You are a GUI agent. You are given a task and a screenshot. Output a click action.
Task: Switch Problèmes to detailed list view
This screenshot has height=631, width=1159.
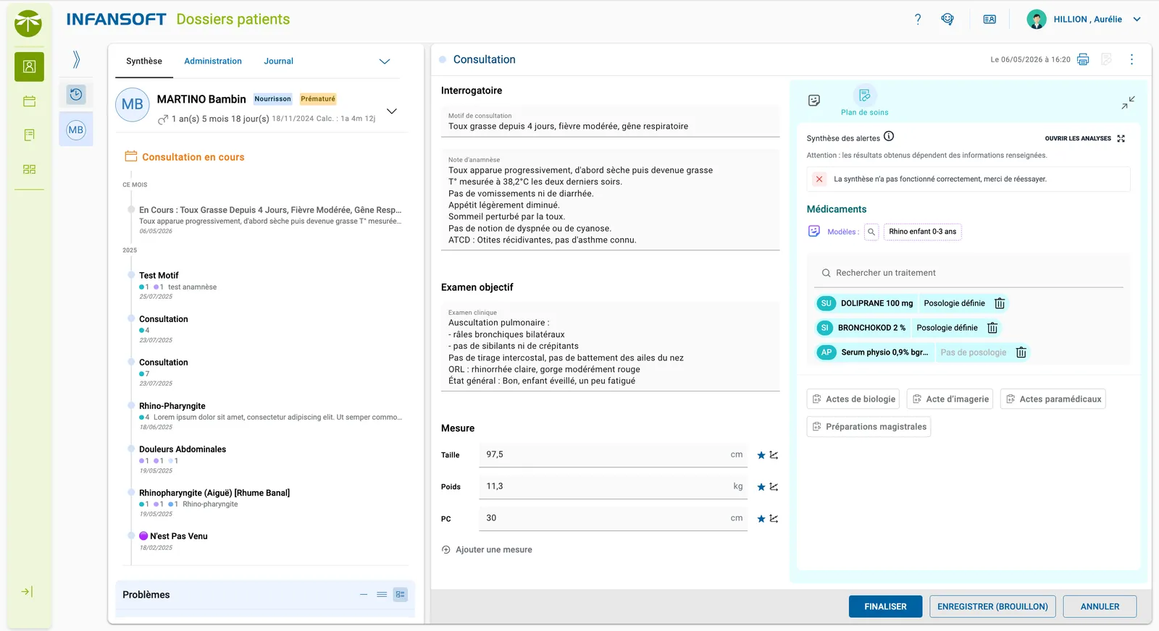400,595
